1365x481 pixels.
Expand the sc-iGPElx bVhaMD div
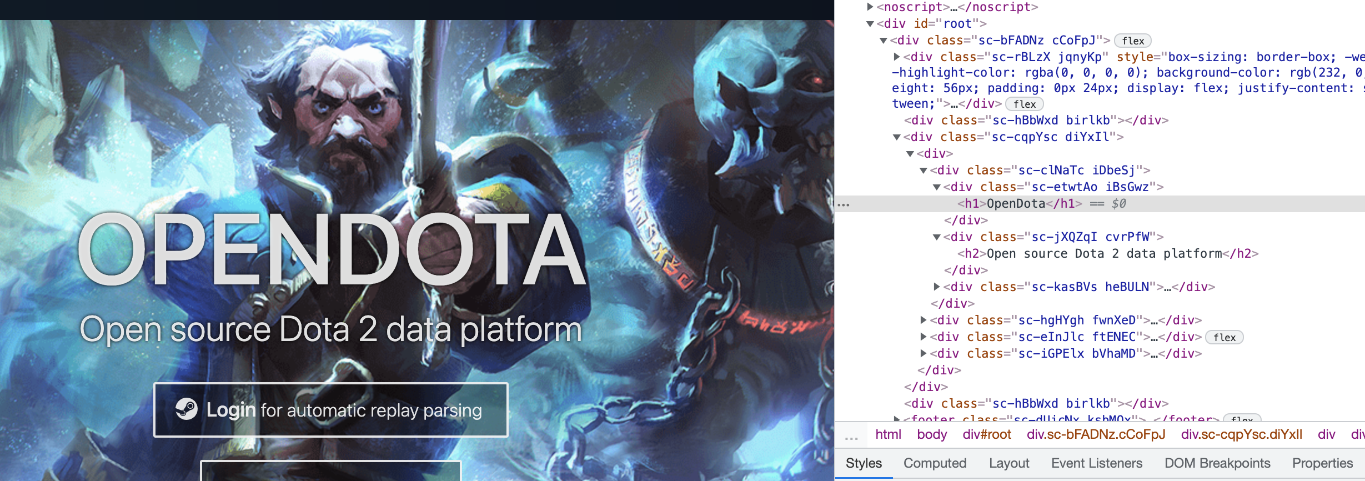[924, 354]
